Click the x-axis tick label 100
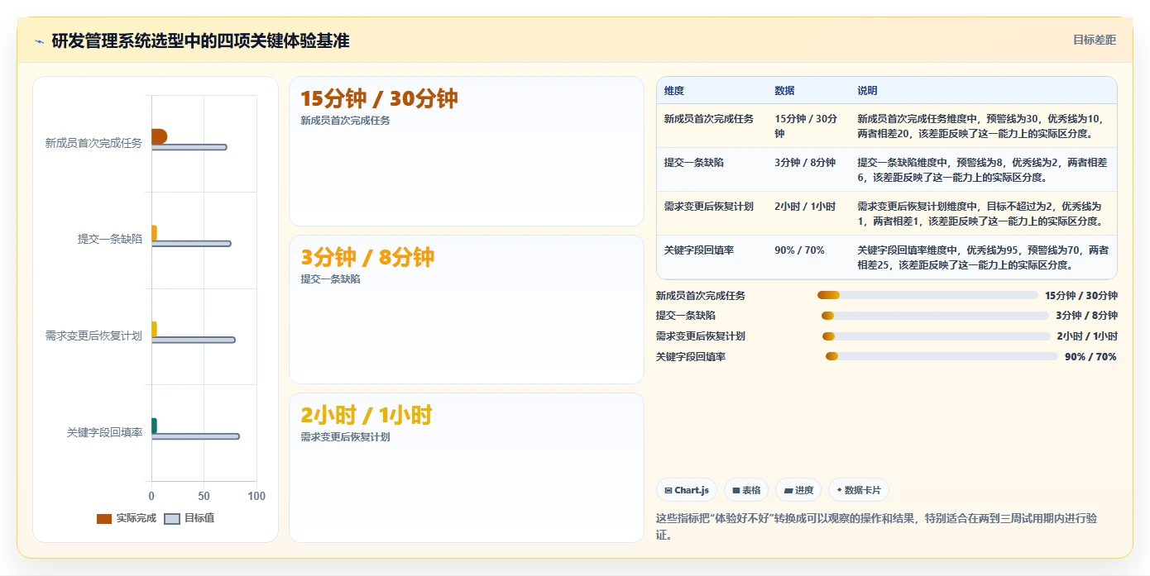1150x576 pixels. point(256,497)
